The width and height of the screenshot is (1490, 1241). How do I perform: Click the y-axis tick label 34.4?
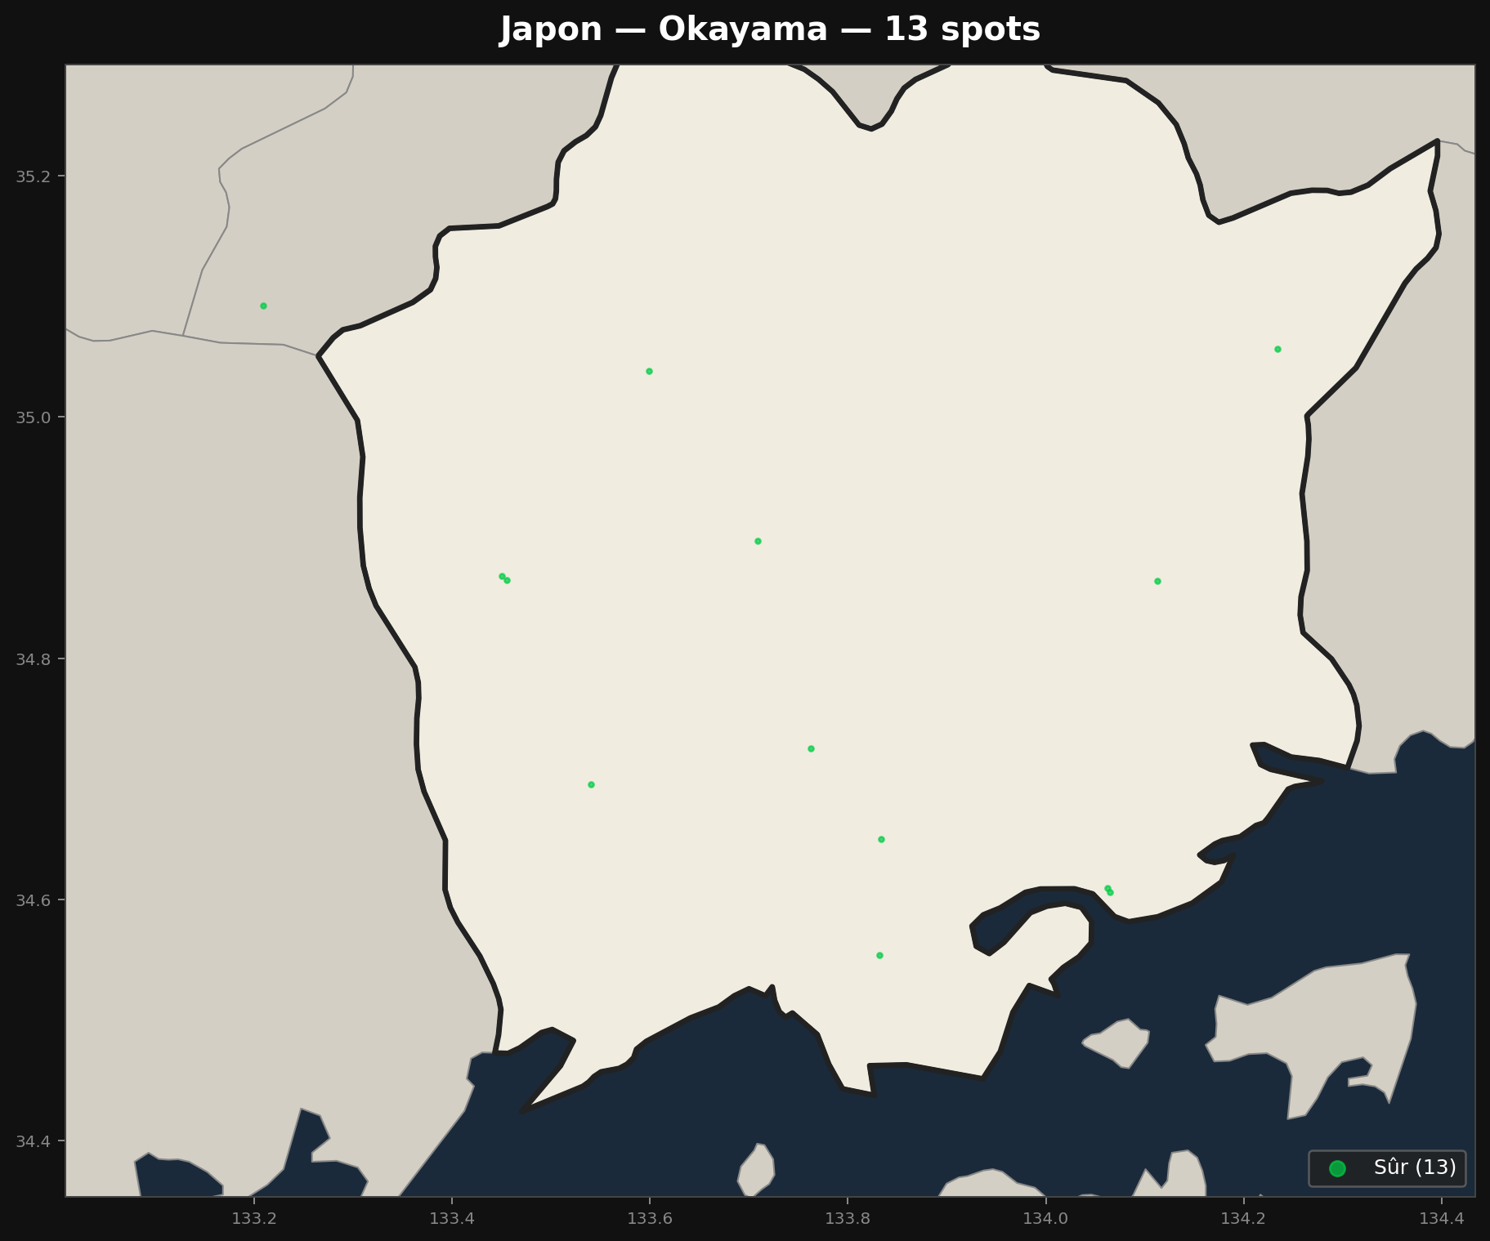click(x=33, y=1141)
